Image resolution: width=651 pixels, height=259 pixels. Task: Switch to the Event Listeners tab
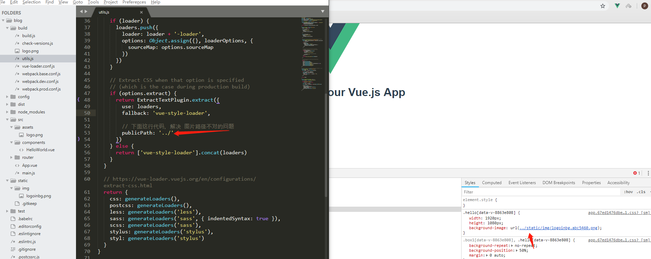click(x=522, y=183)
